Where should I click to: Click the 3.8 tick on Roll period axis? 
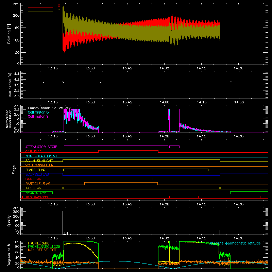click(17, 90)
